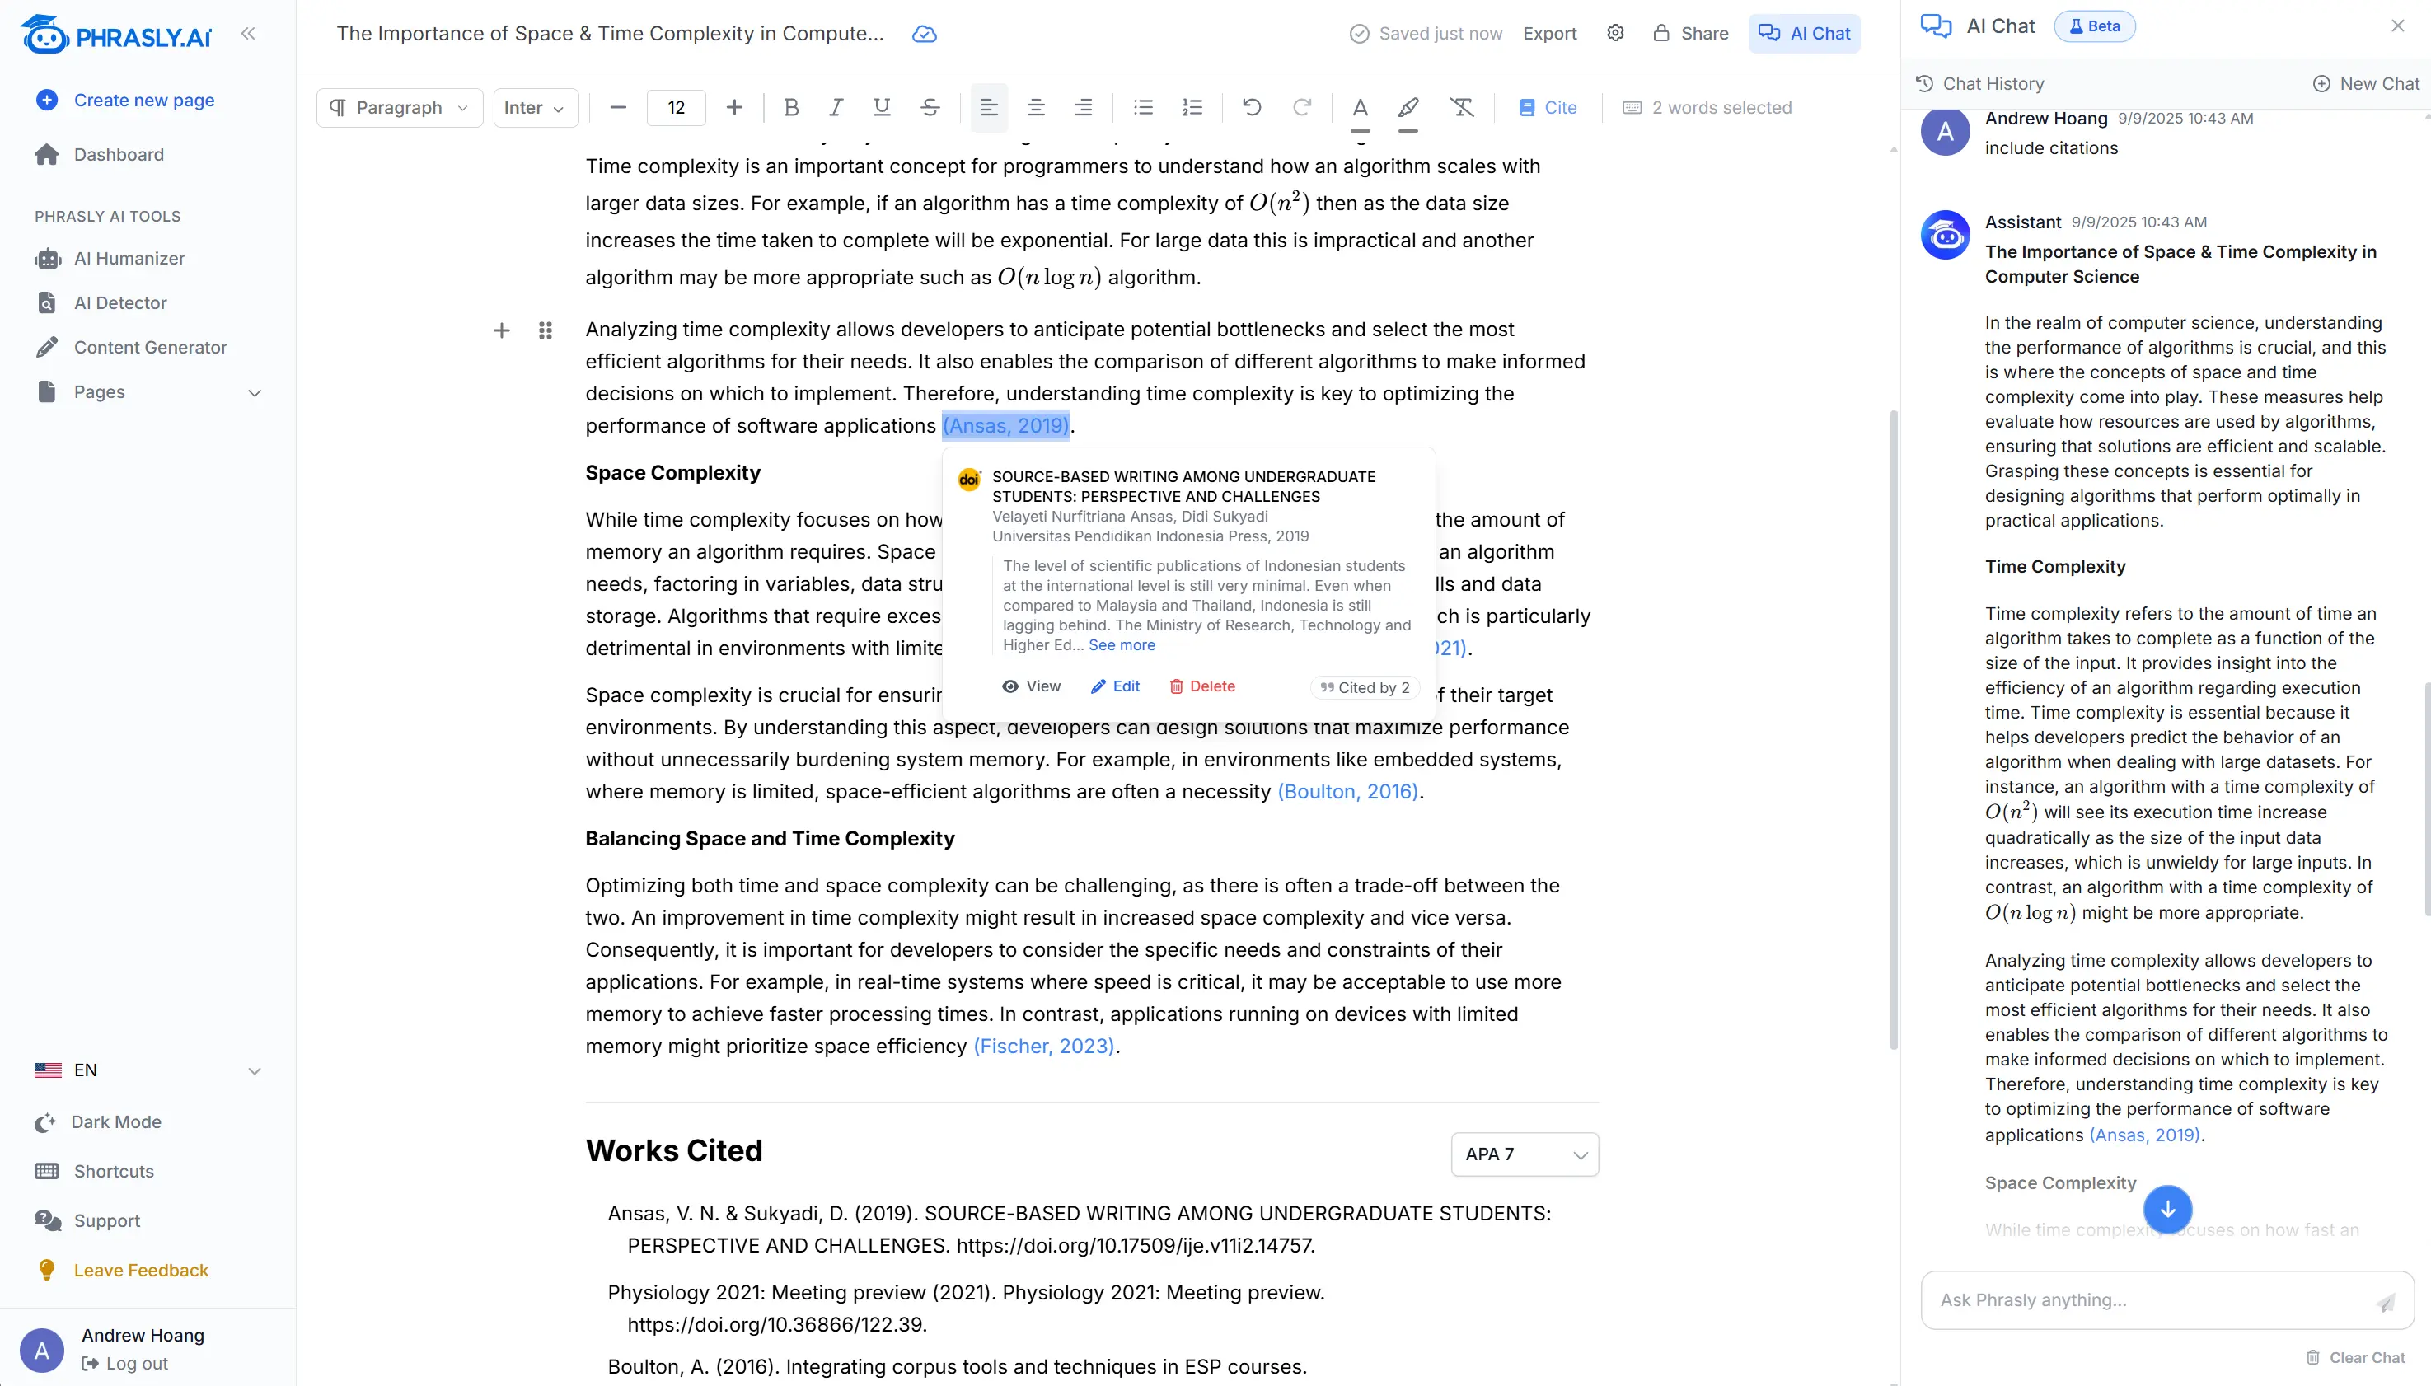Start a New Chat
Viewport: 2431px width, 1386px height.
(x=2365, y=84)
